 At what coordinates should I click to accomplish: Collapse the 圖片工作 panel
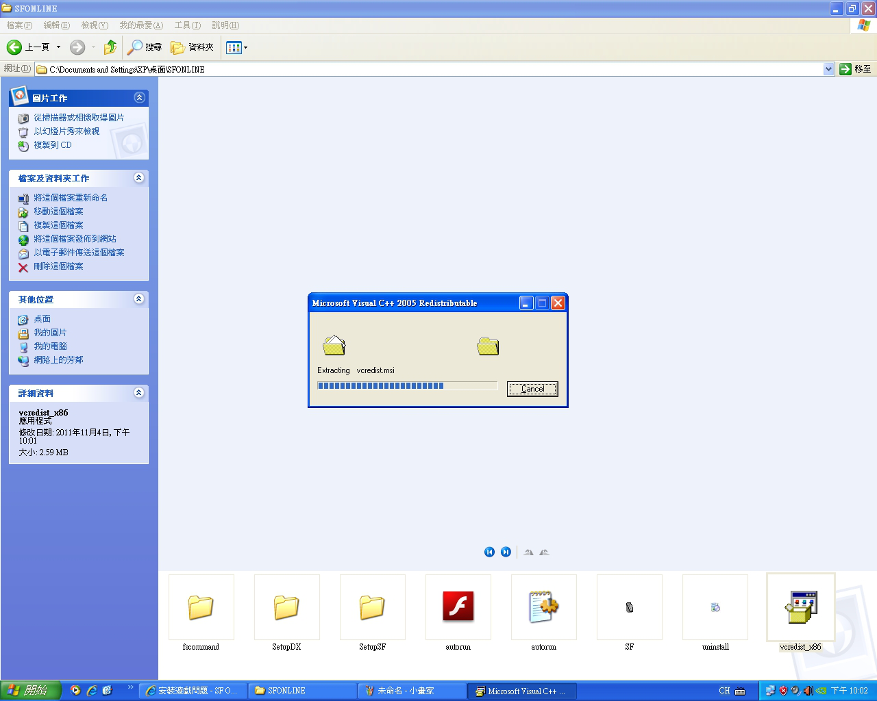pyautogui.click(x=139, y=98)
